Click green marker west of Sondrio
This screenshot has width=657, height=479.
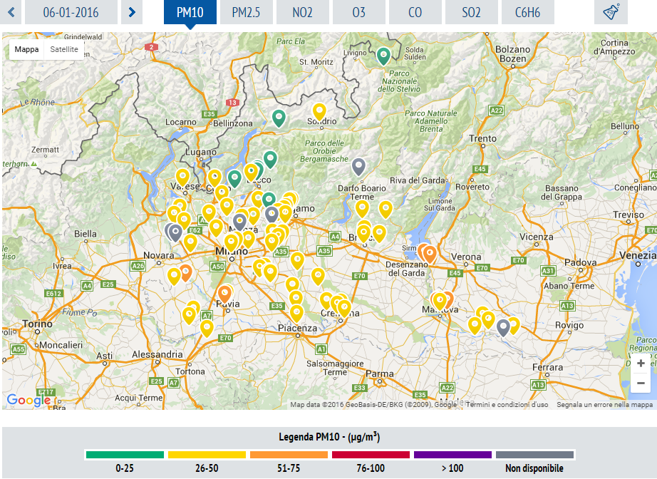(x=279, y=118)
